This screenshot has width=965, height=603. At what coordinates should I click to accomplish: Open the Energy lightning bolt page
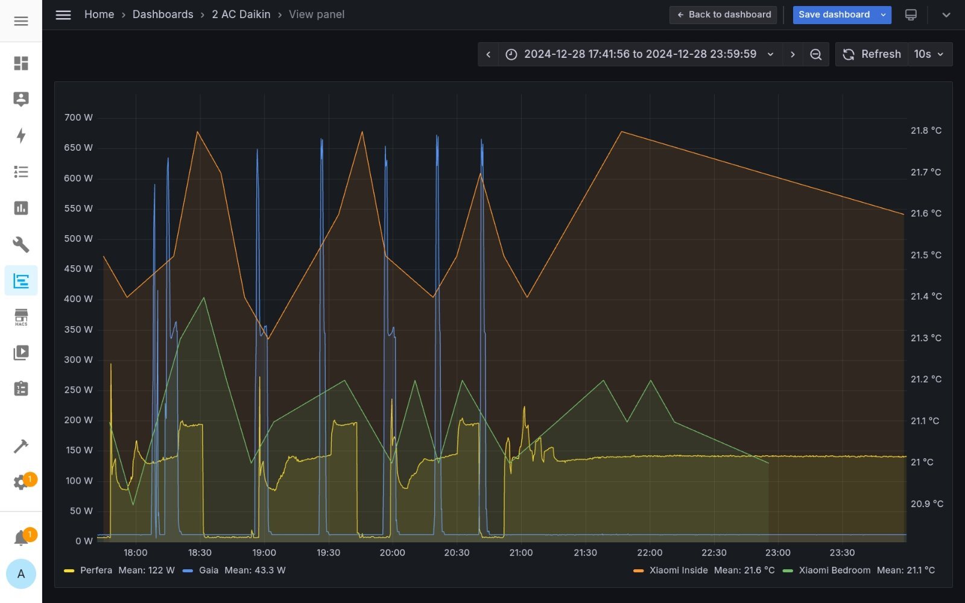(21, 136)
